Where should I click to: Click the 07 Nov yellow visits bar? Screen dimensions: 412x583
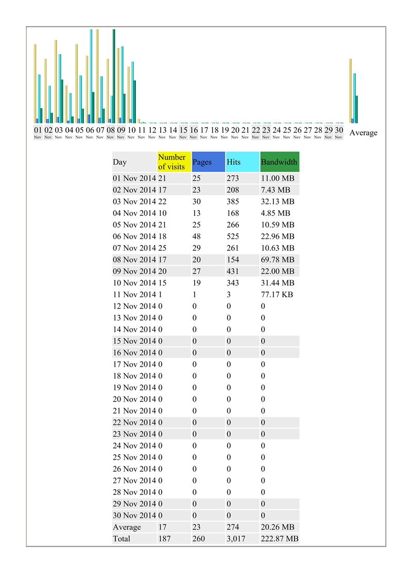97,76
